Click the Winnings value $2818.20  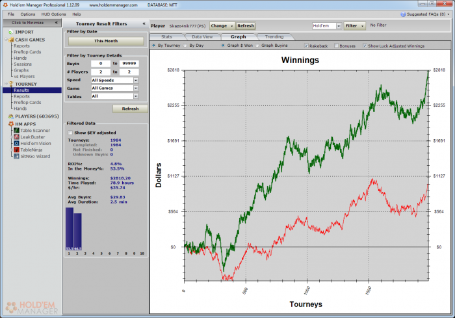(120, 178)
